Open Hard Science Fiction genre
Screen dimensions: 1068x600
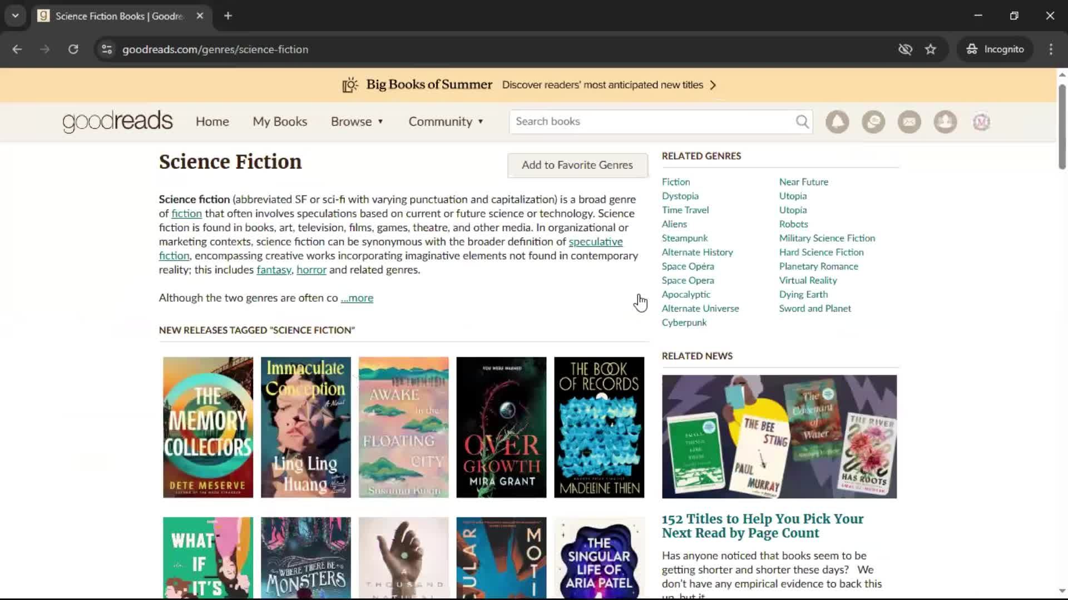pos(821,252)
